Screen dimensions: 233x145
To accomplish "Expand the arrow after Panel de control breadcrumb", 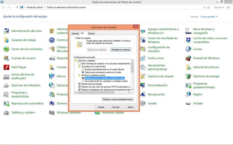I will (x=45, y=7).
